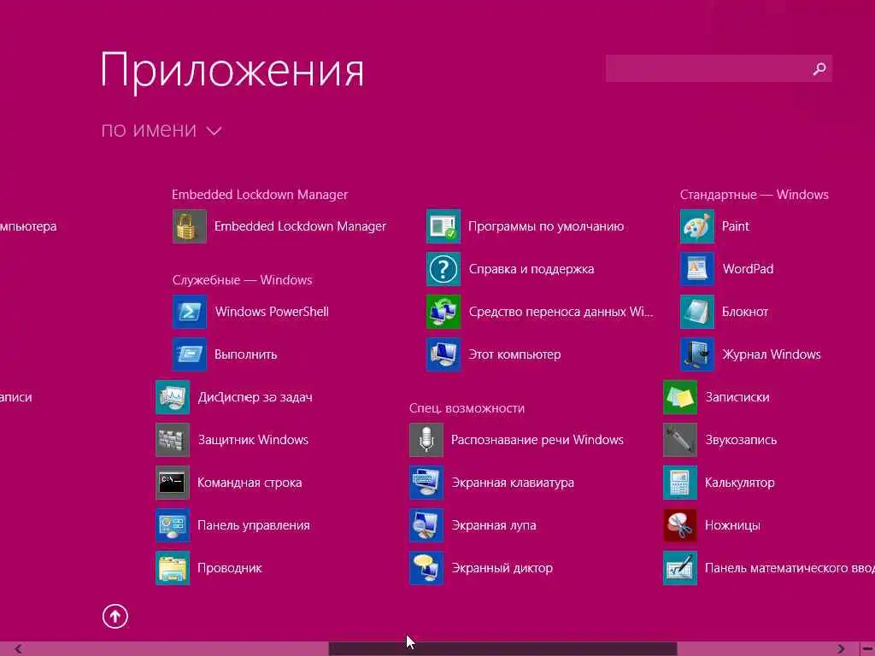Expand the 'по имени' sort dropdown
The height and width of the screenshot is (656, 875).
(161, 130)
